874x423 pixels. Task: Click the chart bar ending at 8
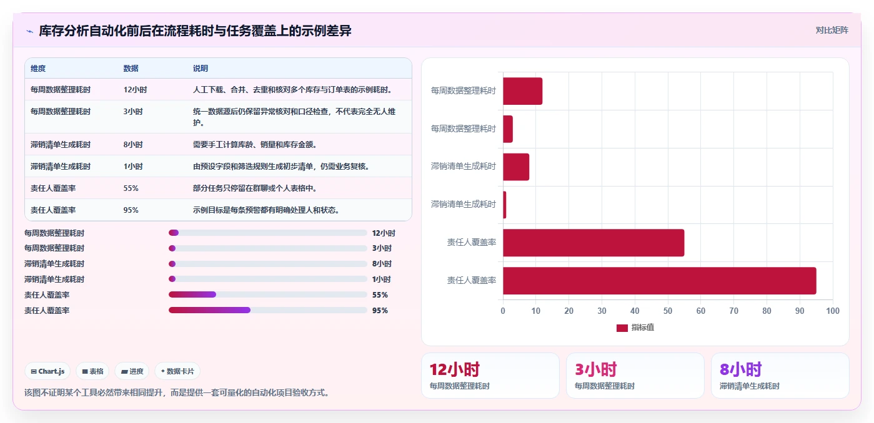[516, 167]
